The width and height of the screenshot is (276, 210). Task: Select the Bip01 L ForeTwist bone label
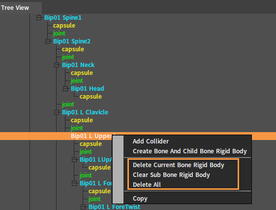pos(114,207)
